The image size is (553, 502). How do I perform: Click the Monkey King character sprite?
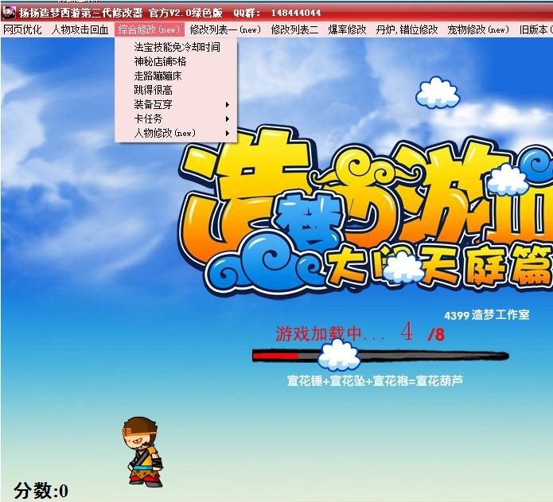(143, 450)
